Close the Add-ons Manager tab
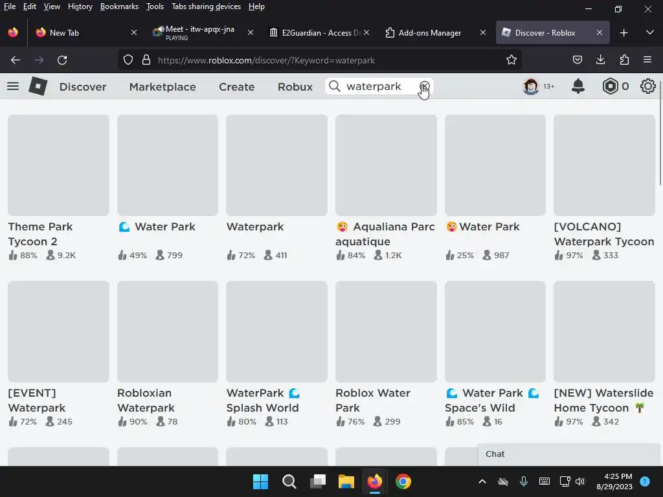This screenshot has width=663, height=497. (483, 32)
